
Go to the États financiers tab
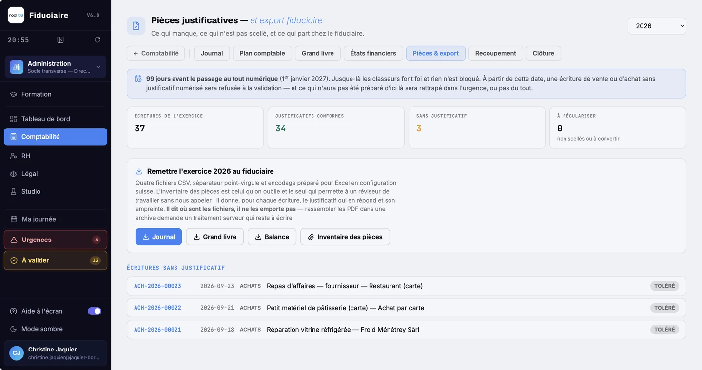tap(373, 53)
